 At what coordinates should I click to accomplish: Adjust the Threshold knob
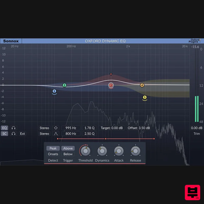pos(85,151)
